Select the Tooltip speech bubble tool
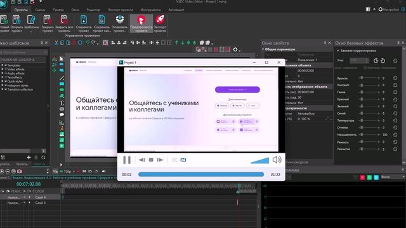406x228 pixels. pos(62,115)
